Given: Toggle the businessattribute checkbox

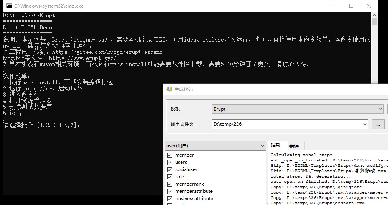Looking at the screenshot, I should coord(169,199).
